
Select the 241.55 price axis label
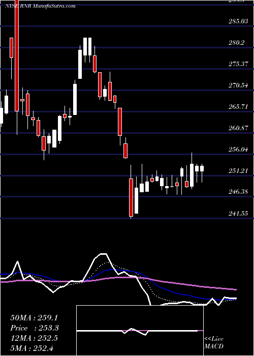pyautogui.click(x=238, y=214)
